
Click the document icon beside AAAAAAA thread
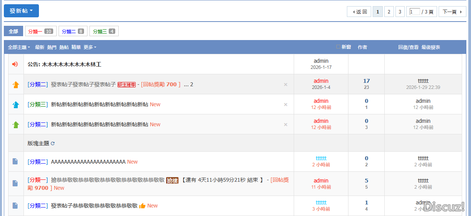(x=15, y=162)
